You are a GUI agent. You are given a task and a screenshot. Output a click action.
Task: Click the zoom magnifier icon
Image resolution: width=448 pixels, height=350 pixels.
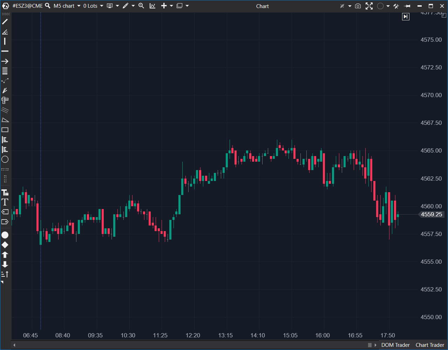141,6
